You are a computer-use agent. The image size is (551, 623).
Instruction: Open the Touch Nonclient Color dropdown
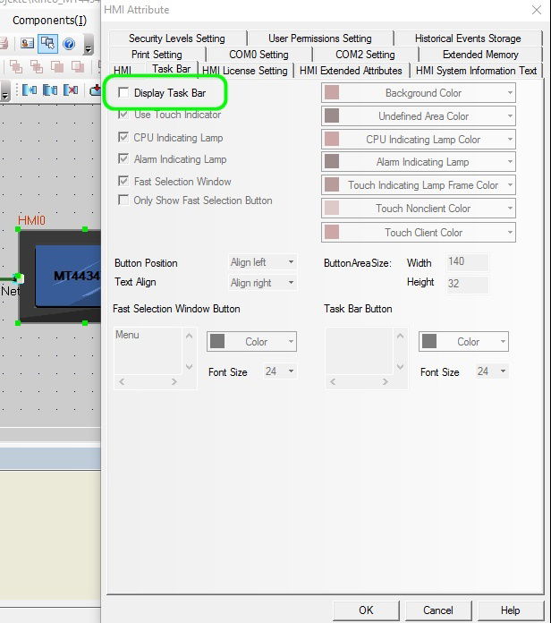coord(419,209)
